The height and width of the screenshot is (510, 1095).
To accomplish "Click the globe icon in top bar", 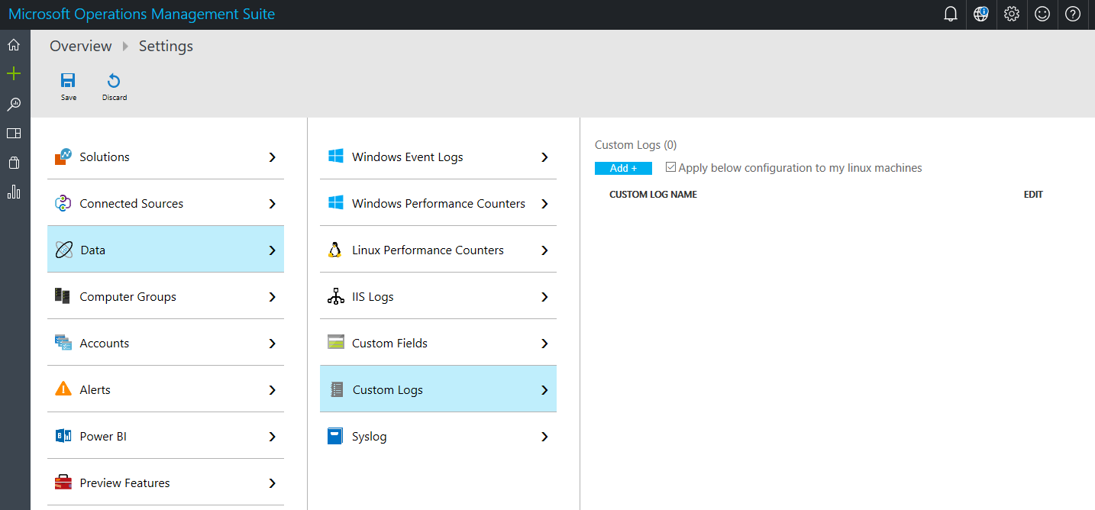I will [981, 14].
